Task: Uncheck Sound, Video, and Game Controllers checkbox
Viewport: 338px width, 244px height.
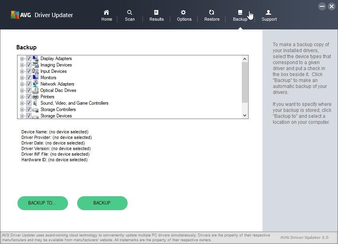Action: 29,103
